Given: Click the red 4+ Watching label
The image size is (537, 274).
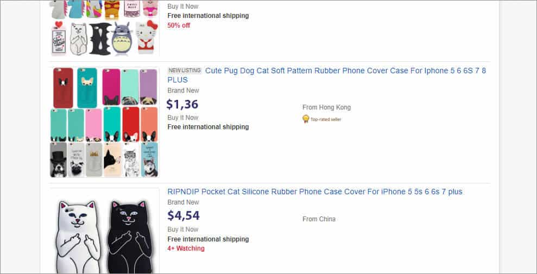Looking at the screenshot, I should point(186,248).
